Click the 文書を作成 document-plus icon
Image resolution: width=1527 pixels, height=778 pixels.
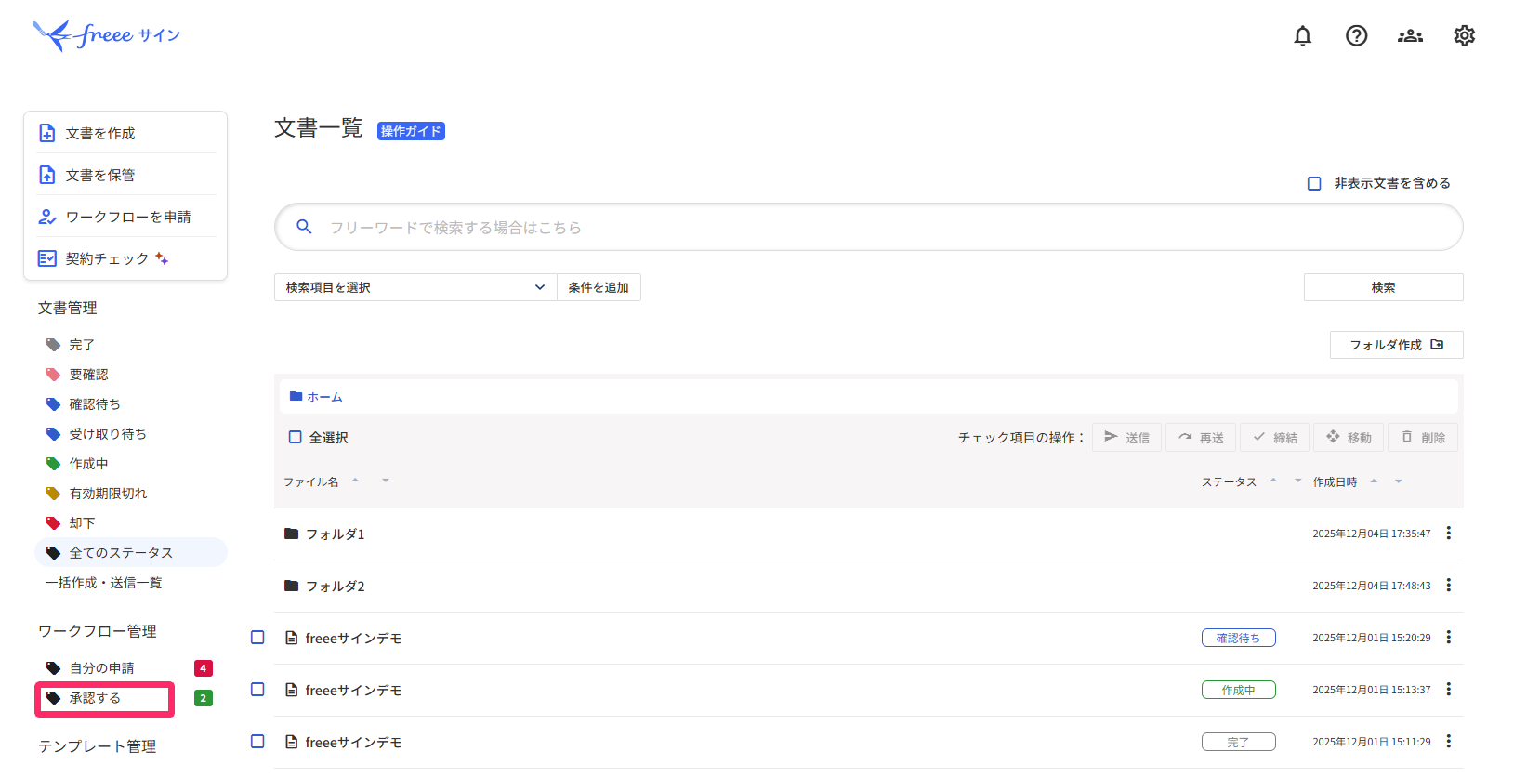pos(47,133)
